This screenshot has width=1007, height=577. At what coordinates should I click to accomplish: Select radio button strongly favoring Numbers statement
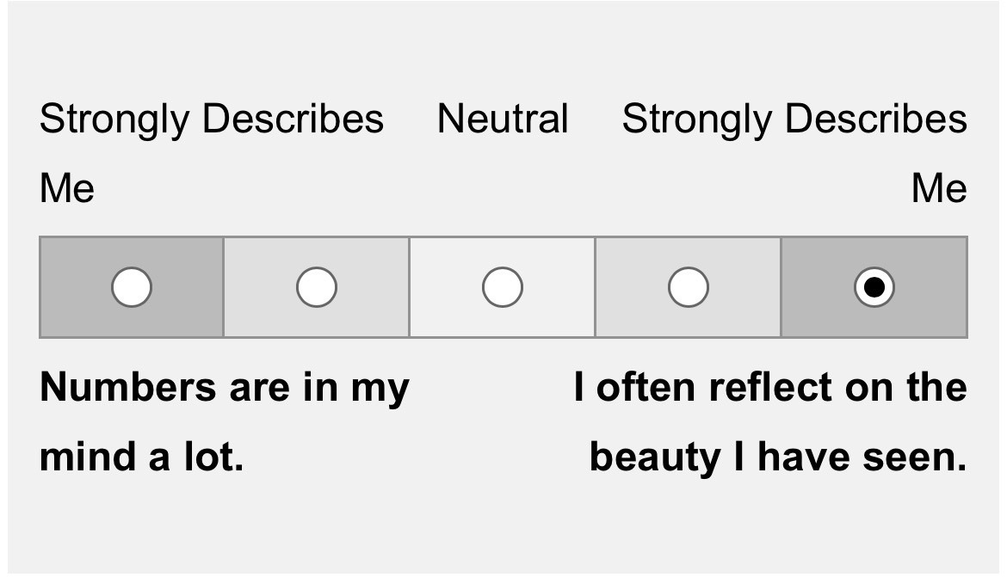[x=132, y=287]
